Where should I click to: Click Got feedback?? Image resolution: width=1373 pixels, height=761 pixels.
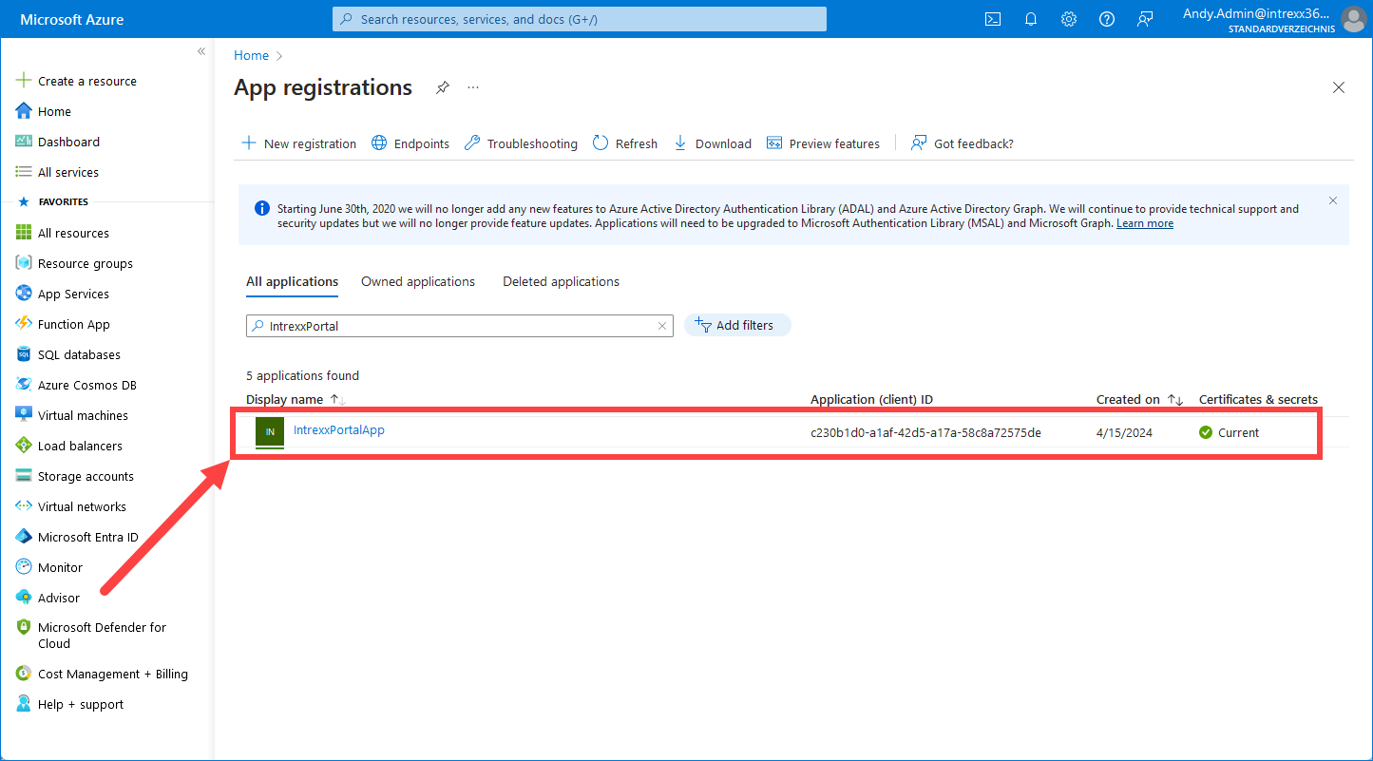[963, 143]
